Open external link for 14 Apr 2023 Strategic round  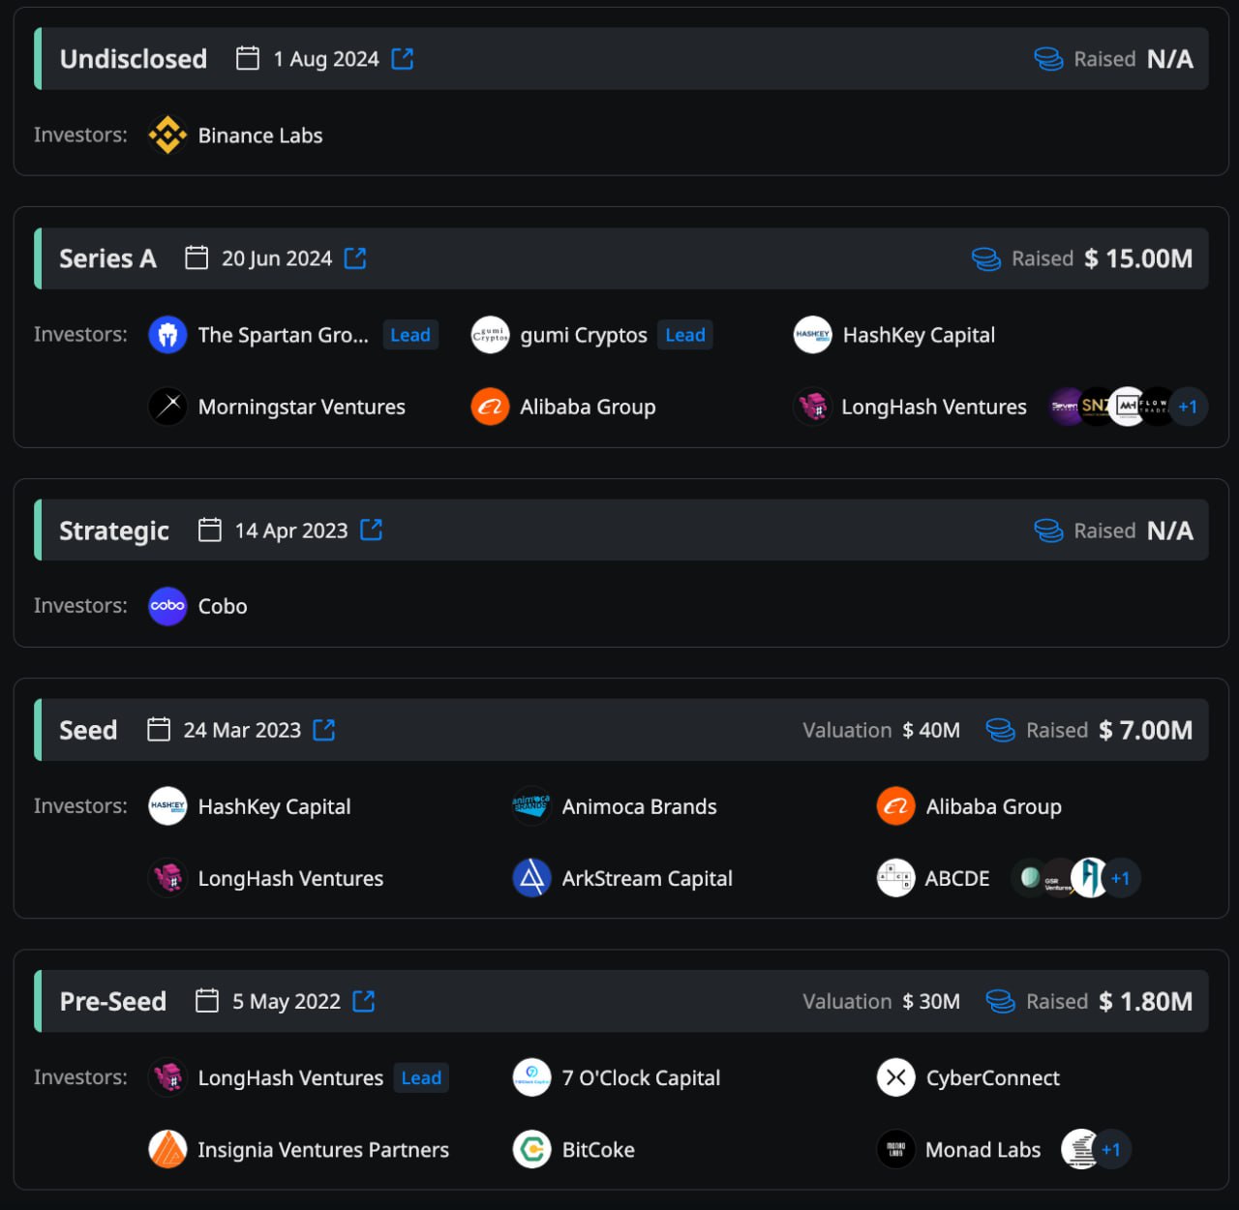pyautogui.click(x=372, y=529)
